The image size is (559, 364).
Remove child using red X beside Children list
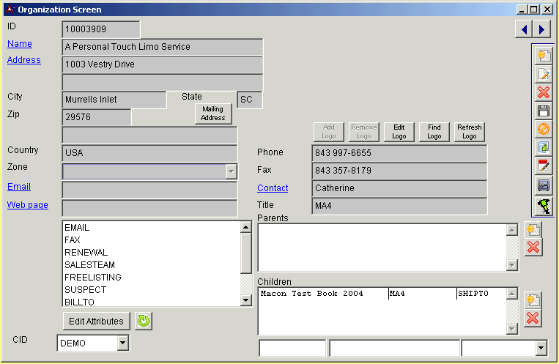pos(533,318)
